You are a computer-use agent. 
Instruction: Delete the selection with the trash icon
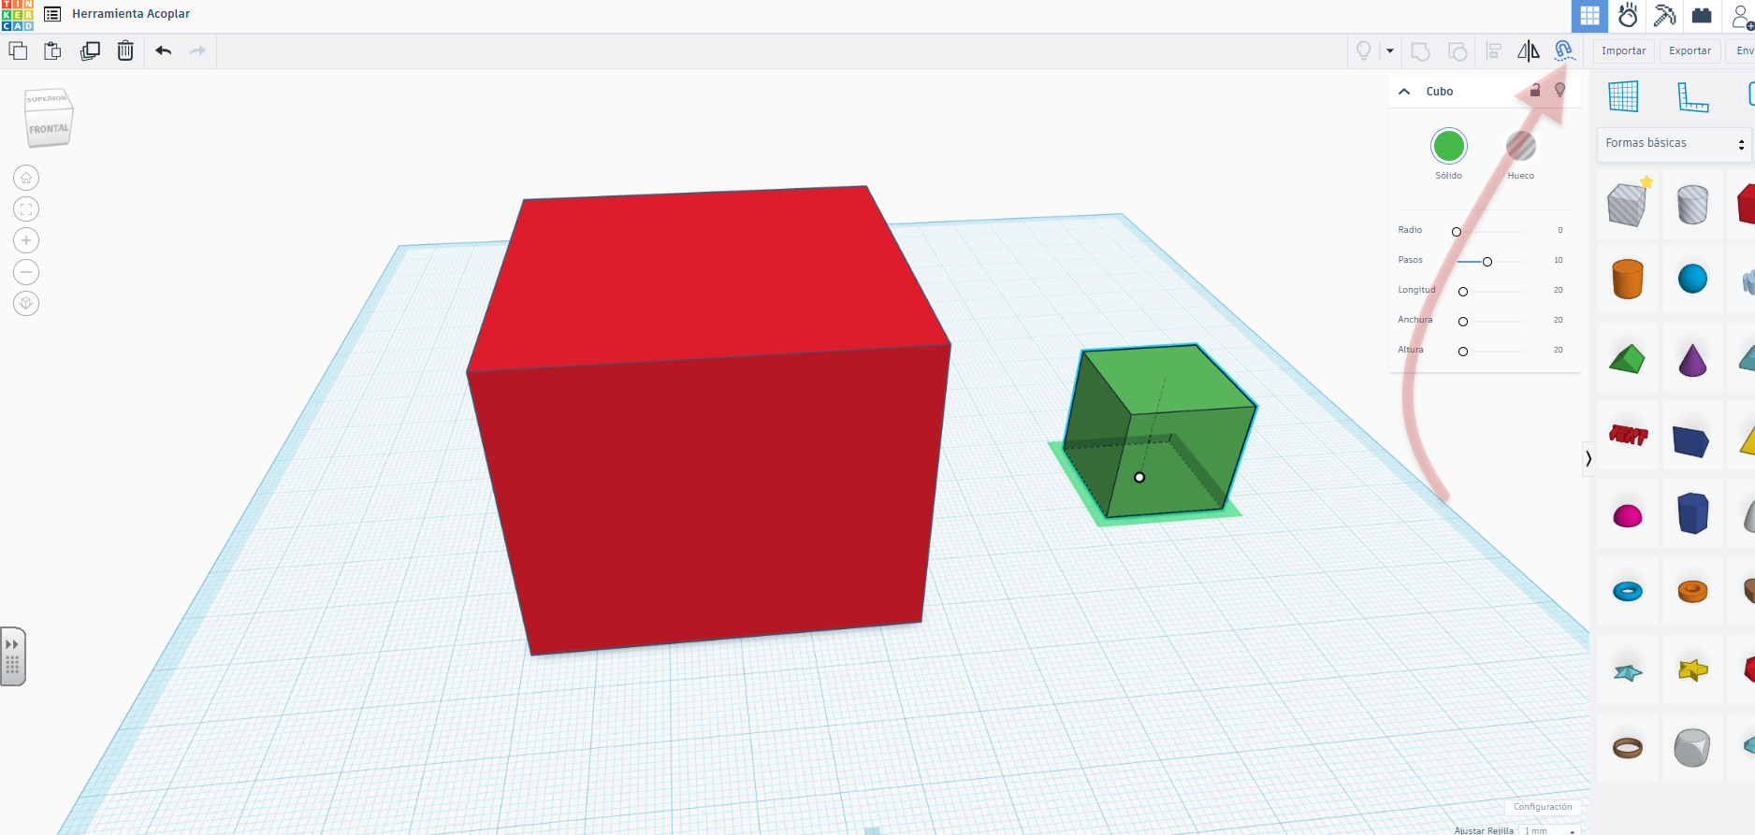[x=125, y=50]
